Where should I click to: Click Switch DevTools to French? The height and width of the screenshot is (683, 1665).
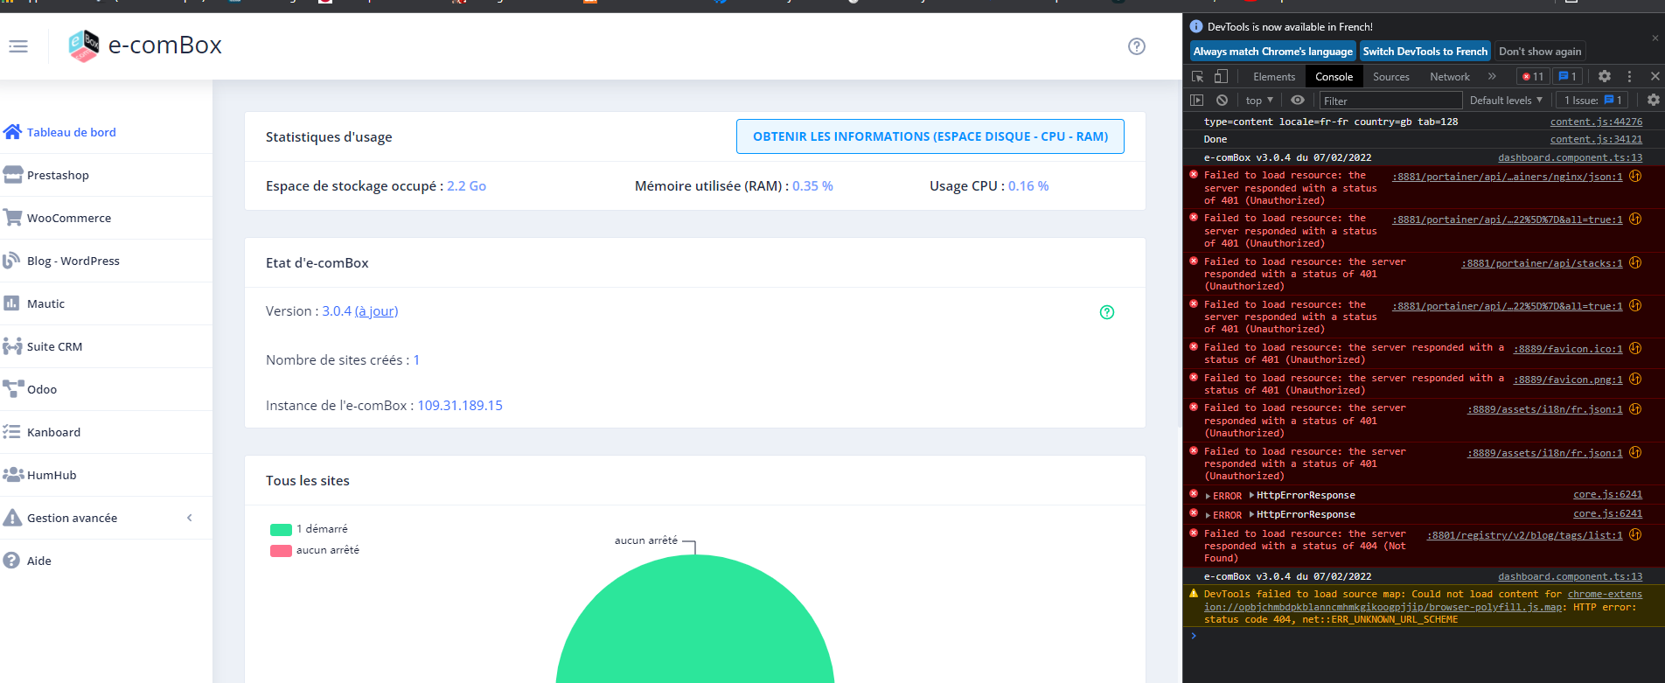1425,52
